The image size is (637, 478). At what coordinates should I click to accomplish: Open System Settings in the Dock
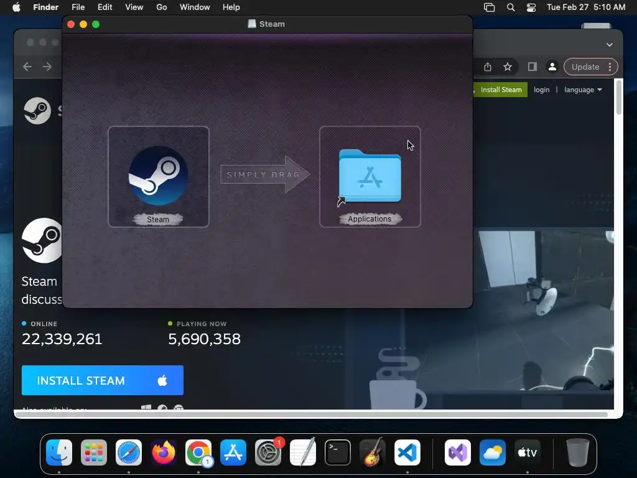[268, 452]
